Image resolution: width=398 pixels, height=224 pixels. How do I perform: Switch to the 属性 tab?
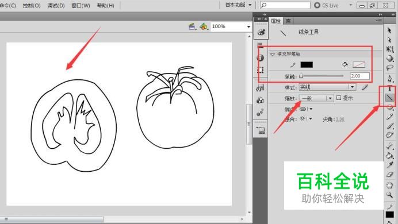275,21
